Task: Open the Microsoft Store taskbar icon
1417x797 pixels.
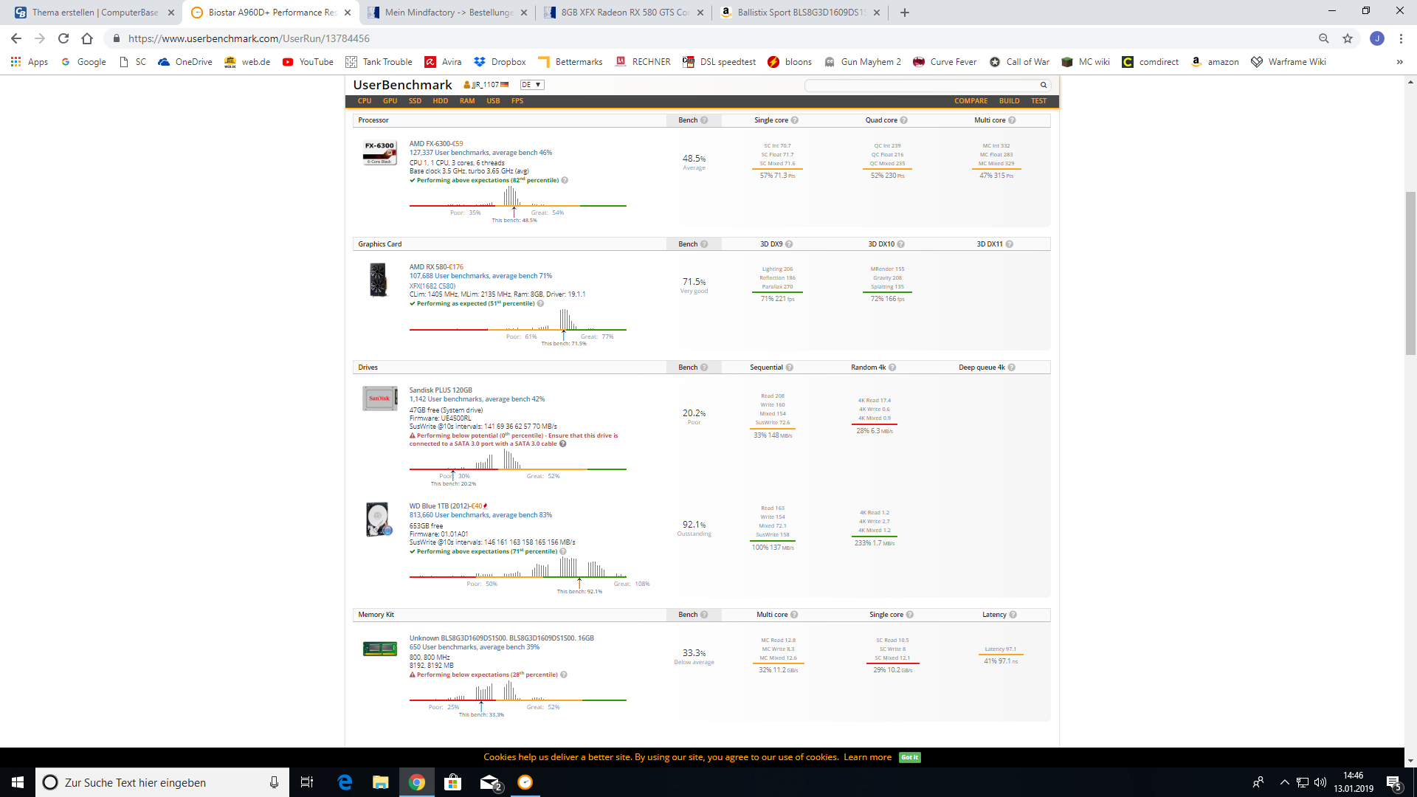Action: pyautogui.click(x=453, y=782)
